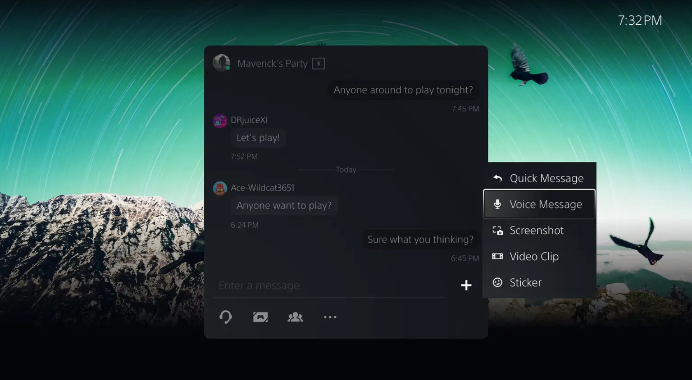This screenshot has height=380, width=692.
Task: Select the 'Anyone want to play?' message
Action: (x=284, y=205)
